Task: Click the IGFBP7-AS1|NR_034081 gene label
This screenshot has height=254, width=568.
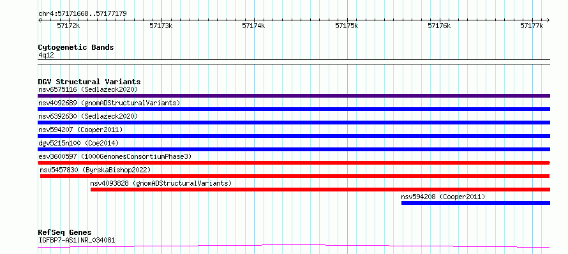Action: [77, 240]
